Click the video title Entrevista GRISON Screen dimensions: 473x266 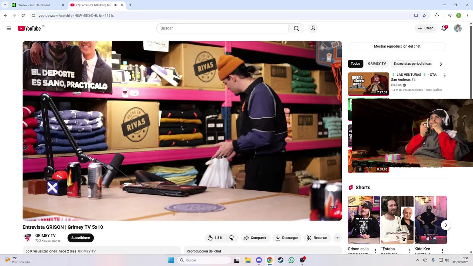tap(63, 227)
